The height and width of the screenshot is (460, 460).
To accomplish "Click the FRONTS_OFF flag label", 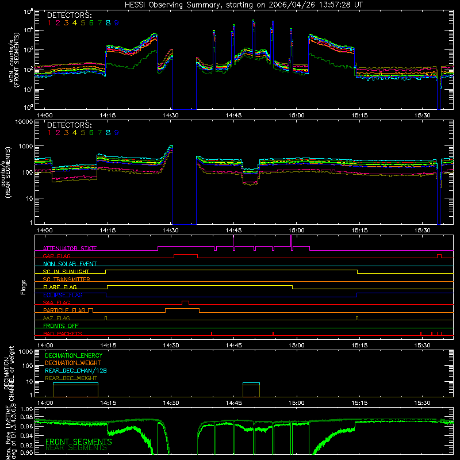I will click(x=61, y=325).
